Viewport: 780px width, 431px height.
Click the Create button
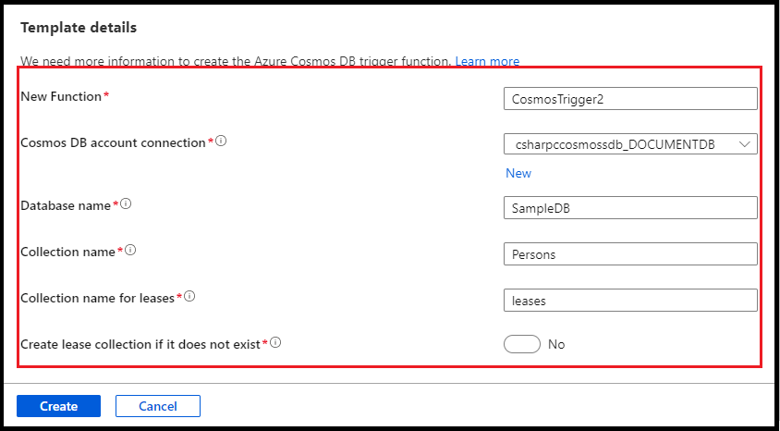point(59,406)
